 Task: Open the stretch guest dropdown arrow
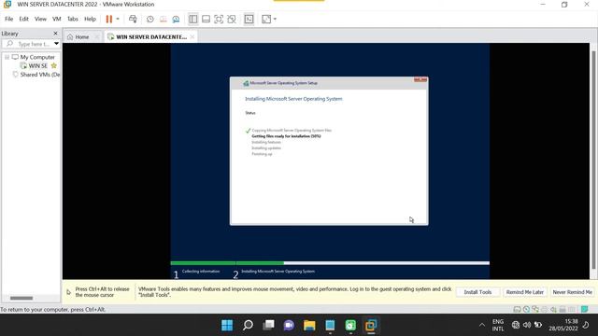275,19
